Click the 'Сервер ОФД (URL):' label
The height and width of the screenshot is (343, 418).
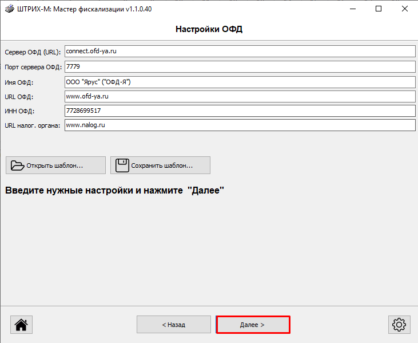point(33,52)
